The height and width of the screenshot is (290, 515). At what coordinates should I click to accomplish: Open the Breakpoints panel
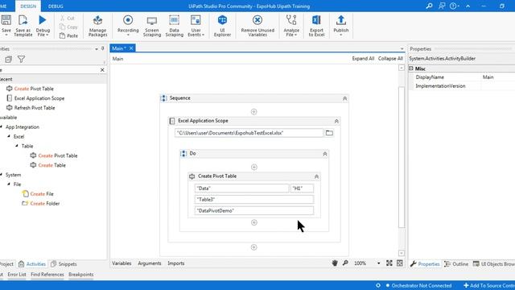80,275
